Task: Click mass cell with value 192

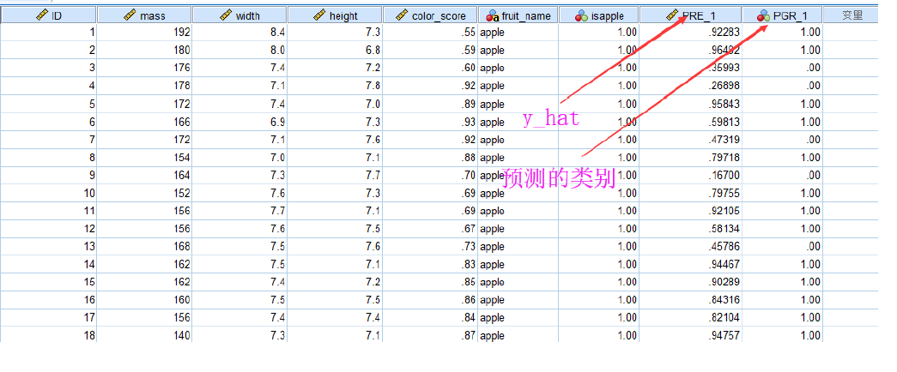Action: pos(145,33)
